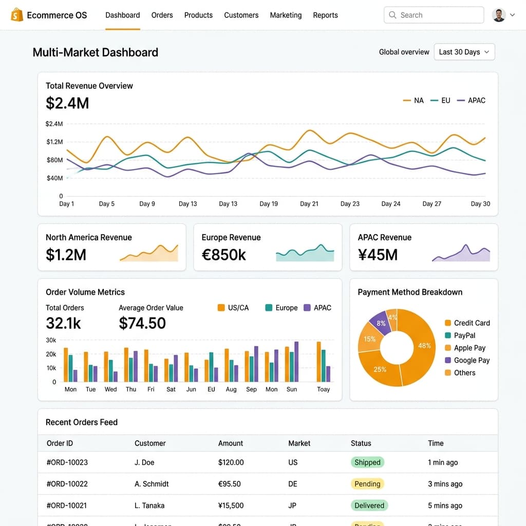Click the $120.00 amount cell

click(231, 462)
